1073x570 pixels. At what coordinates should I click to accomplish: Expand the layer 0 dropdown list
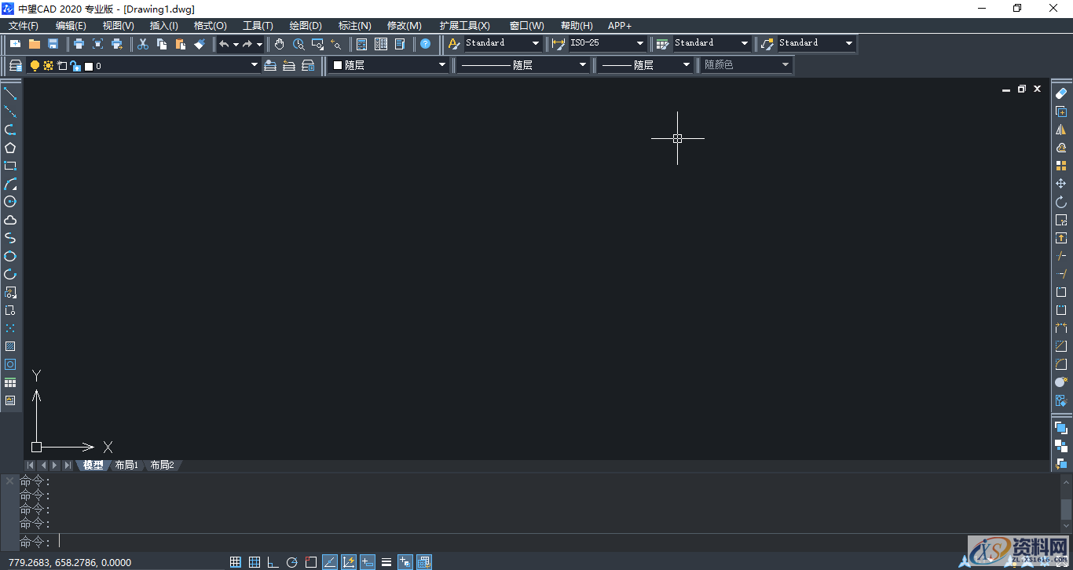pos(255,66)
